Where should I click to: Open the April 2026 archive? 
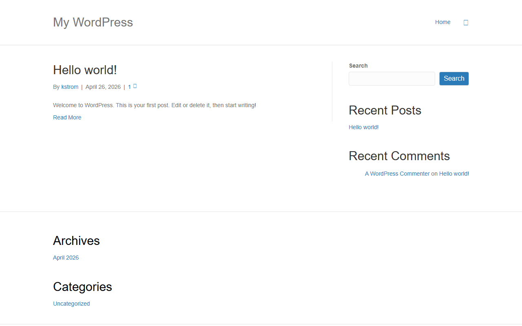66,258
